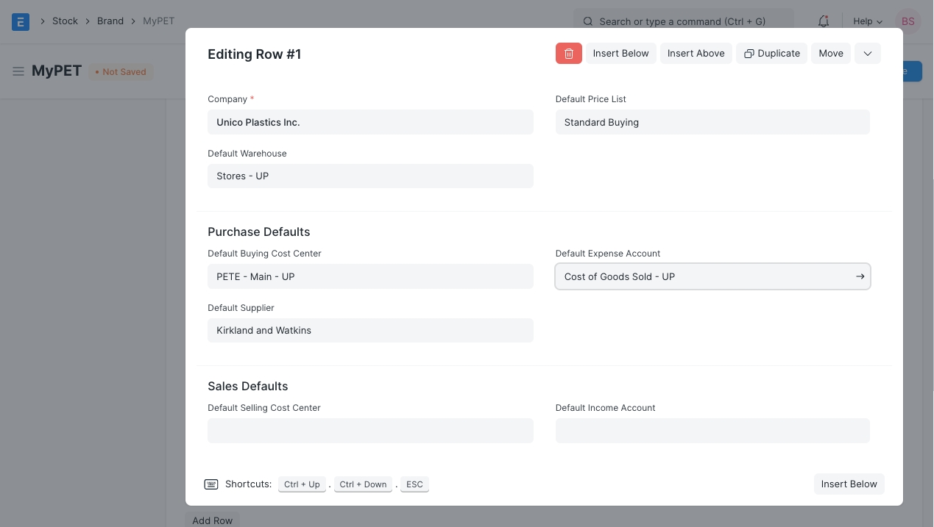Click the arrow link in Default Expense Account

(860, 276)
